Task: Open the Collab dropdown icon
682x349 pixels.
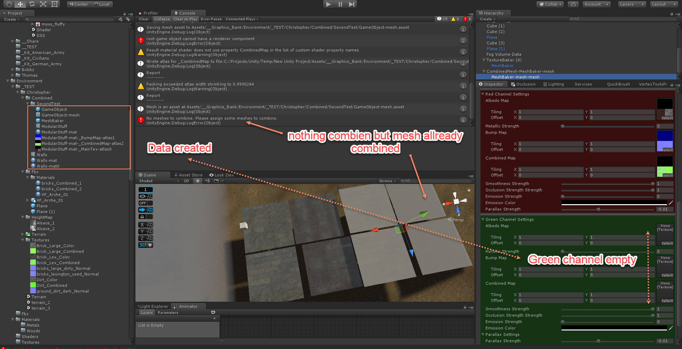Action: 560,4
